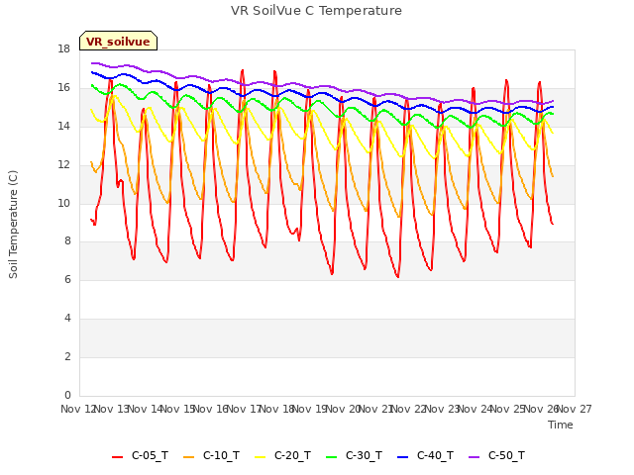Toggle the C-30_T legend entry
Viewport: 634px width, 475px height.
(355, 456)
